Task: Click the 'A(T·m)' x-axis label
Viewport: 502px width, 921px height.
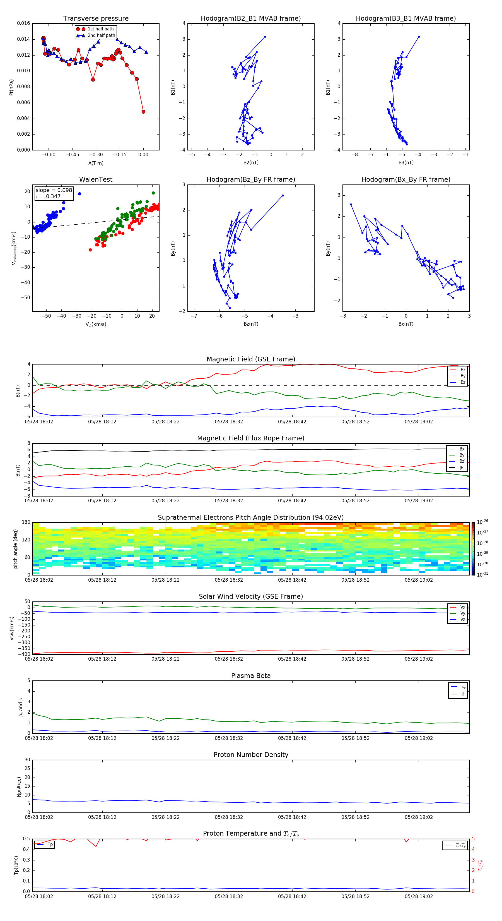Action: 96,163
